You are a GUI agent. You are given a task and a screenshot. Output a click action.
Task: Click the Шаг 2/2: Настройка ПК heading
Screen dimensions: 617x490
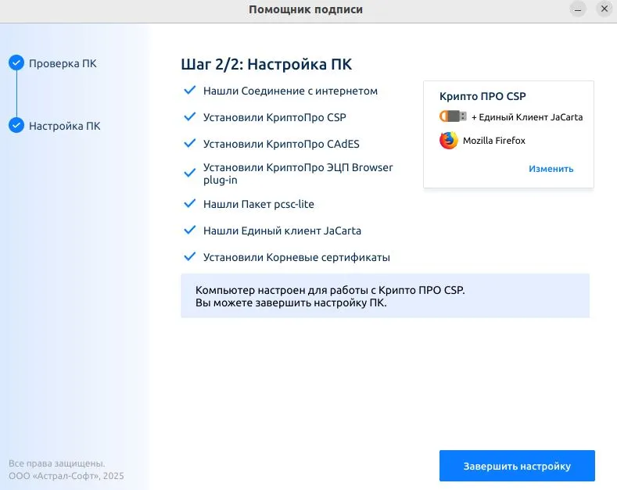pos(267,64)
